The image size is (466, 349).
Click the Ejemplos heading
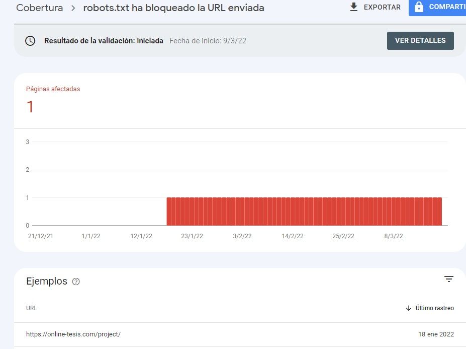click(47, 281)
